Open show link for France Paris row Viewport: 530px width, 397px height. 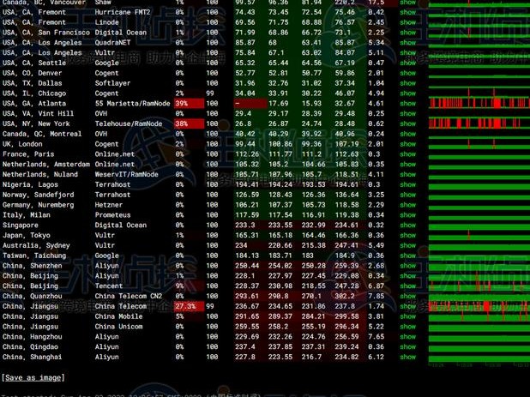point(408,154)
